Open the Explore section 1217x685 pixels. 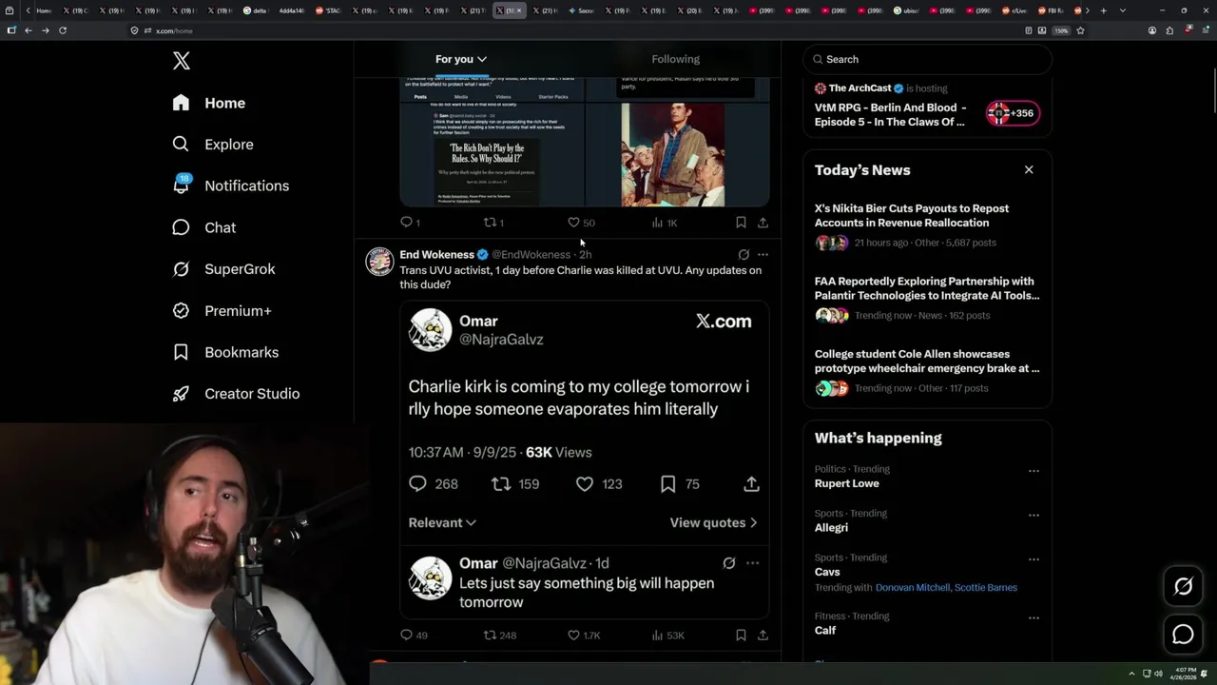(x=213, y=145)
